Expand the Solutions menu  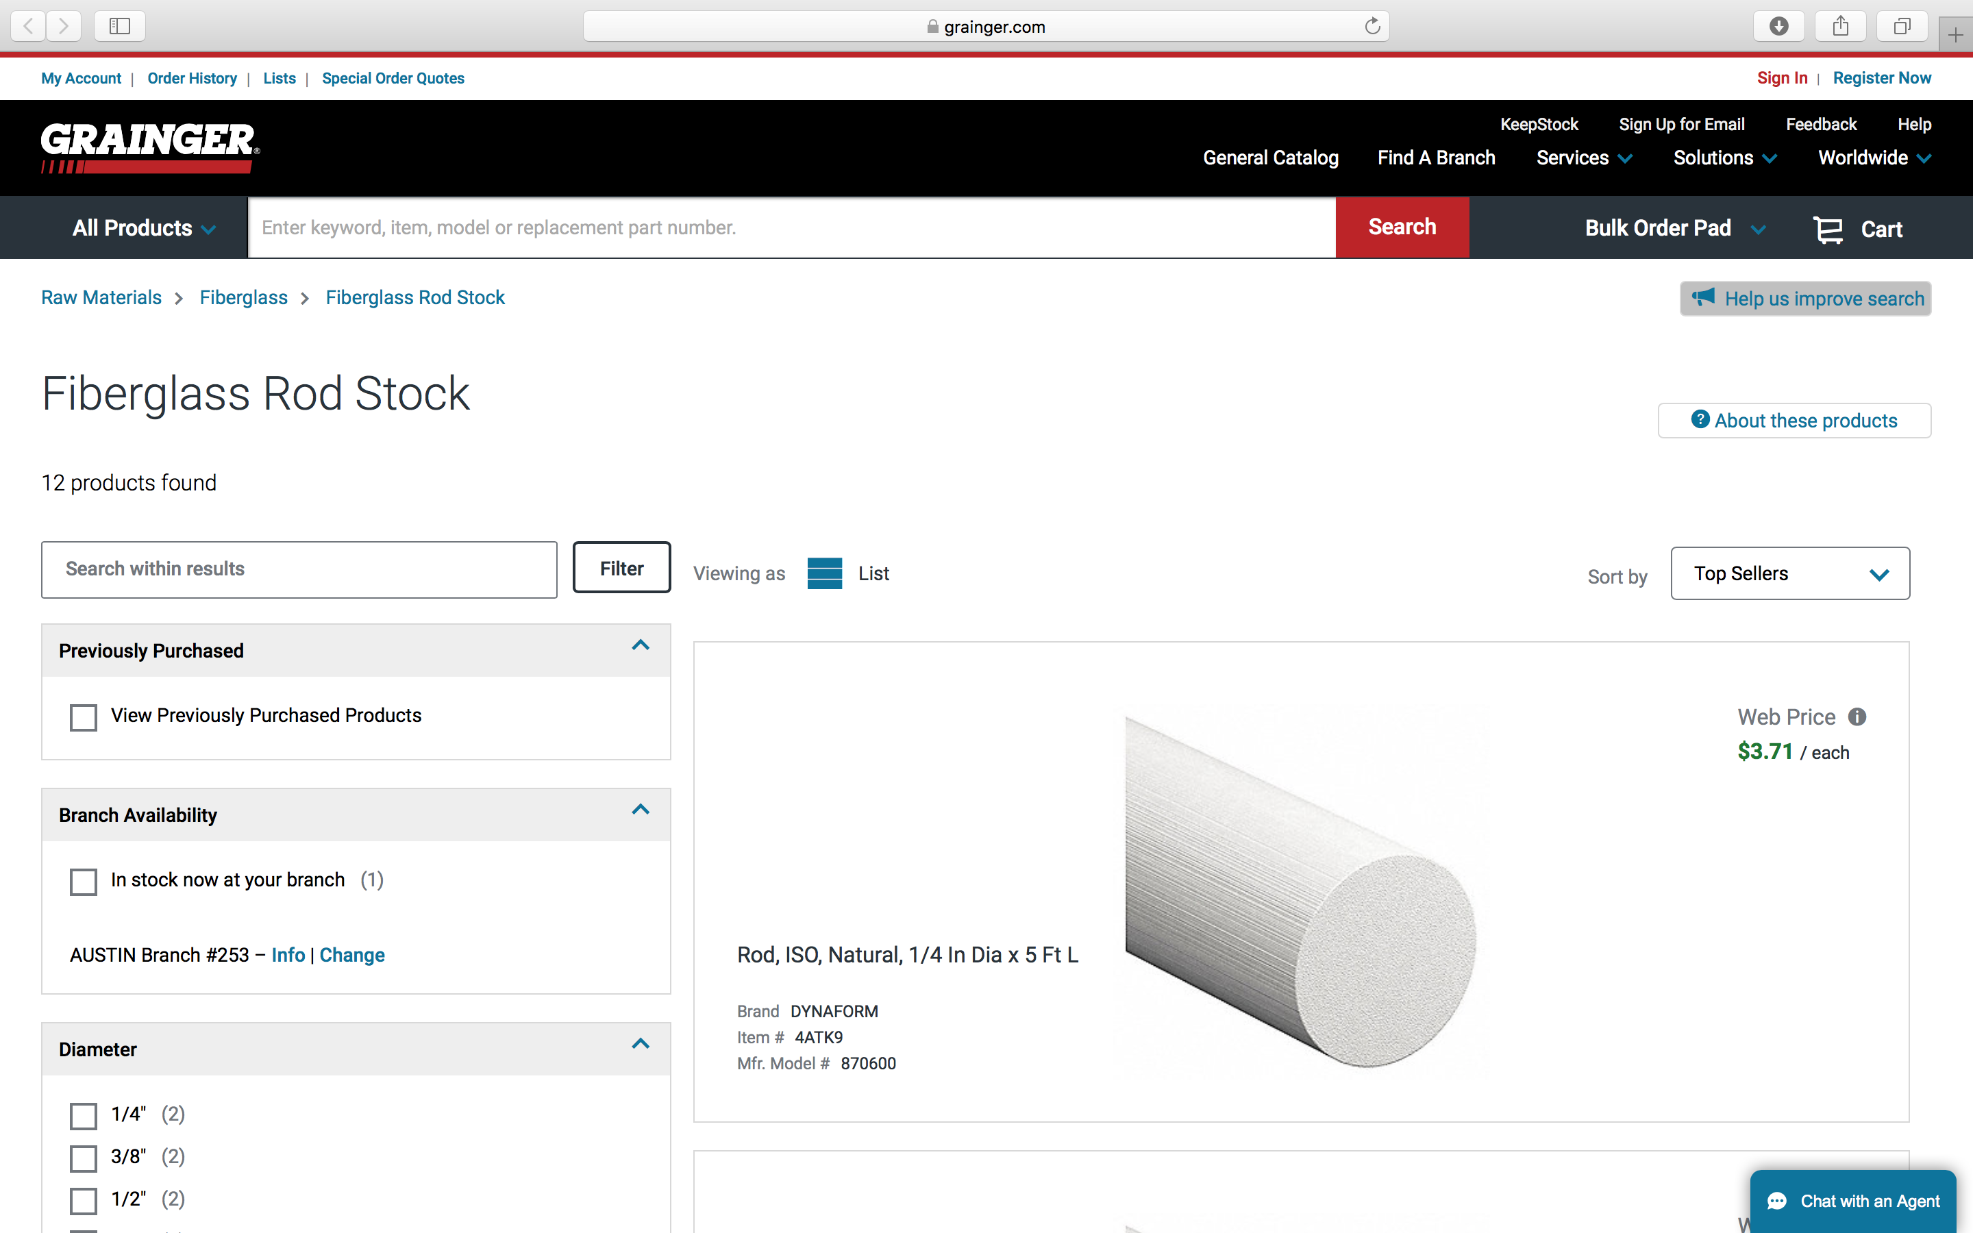(1725, 158)
